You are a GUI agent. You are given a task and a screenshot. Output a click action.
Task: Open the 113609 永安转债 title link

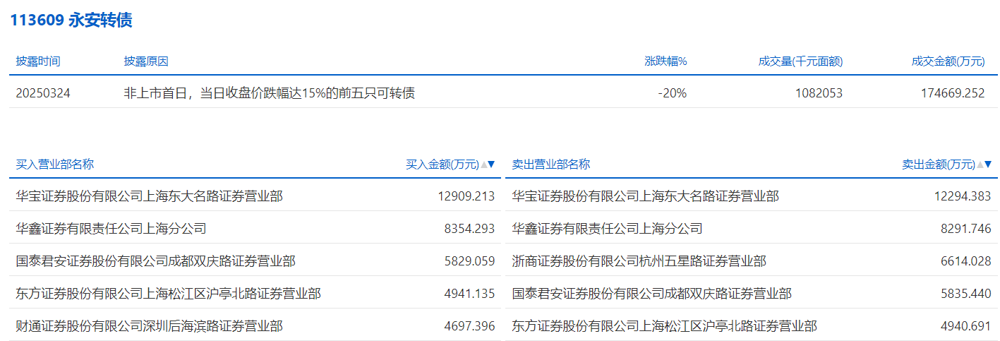[71, 20]
